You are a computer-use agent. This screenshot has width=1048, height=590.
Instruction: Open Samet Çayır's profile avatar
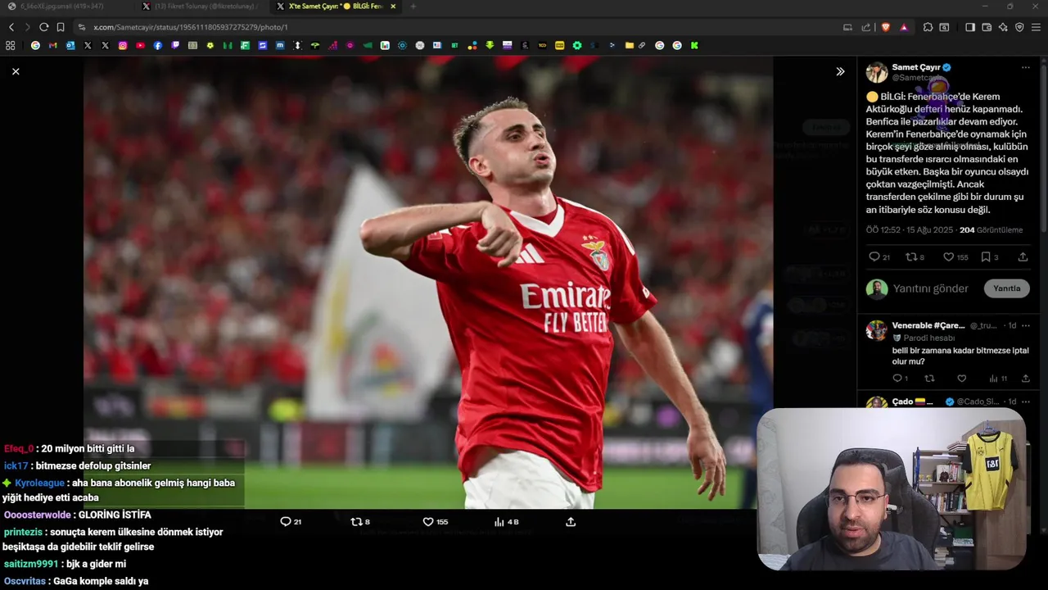[x=877, y=72]
